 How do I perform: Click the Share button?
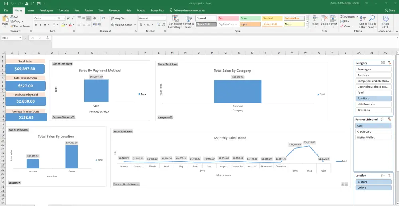pos(390,10)
